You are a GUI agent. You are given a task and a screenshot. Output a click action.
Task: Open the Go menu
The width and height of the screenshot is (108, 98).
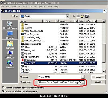(x=20, y=7)
